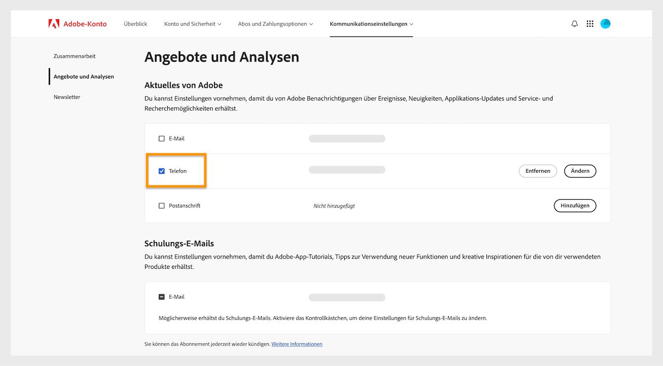Viewport: 663px width, 366px height.
Task: Click the redacted email in Schulungs-E-Mails
Action: (x=347, y=297)
